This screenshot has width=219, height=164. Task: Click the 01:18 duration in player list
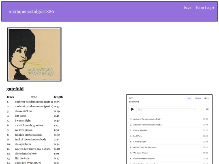coord(205,147)
